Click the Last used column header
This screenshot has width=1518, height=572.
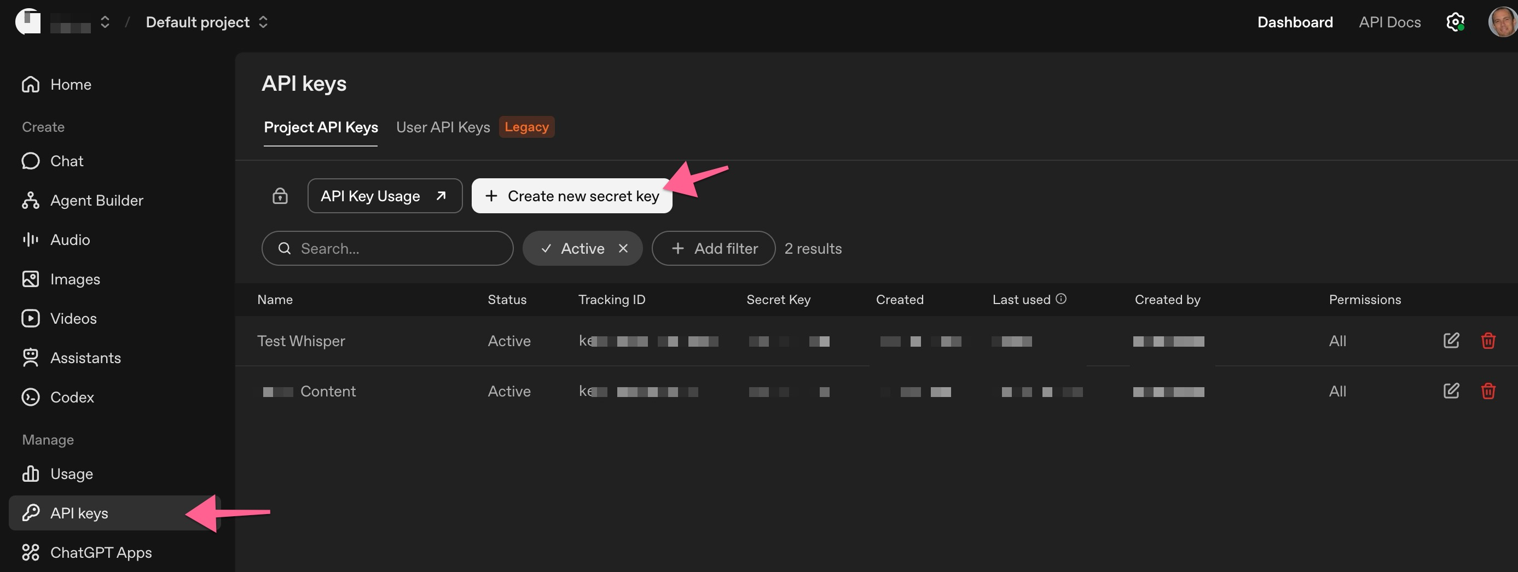pos(1021,300)
